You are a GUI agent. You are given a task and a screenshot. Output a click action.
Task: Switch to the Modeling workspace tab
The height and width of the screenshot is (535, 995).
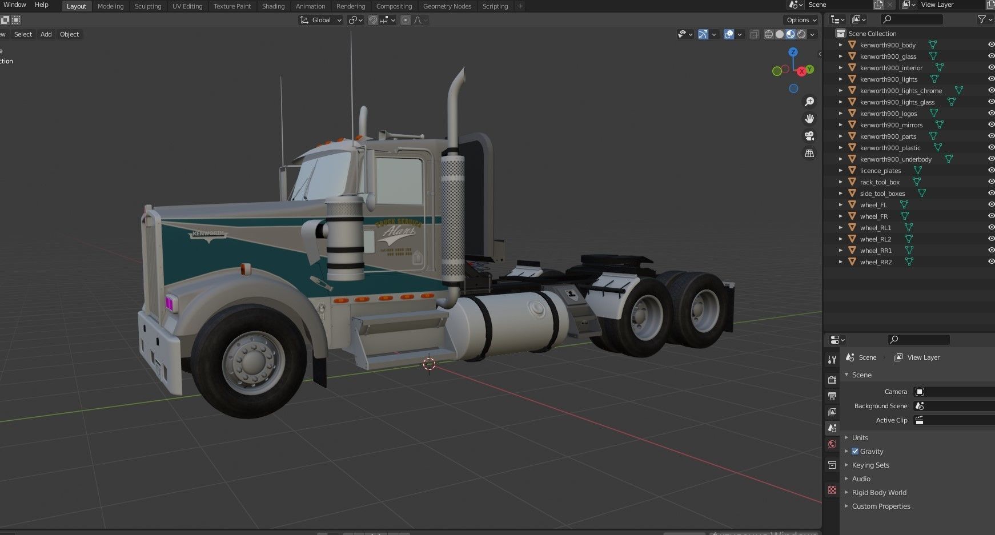coord(110,6)
